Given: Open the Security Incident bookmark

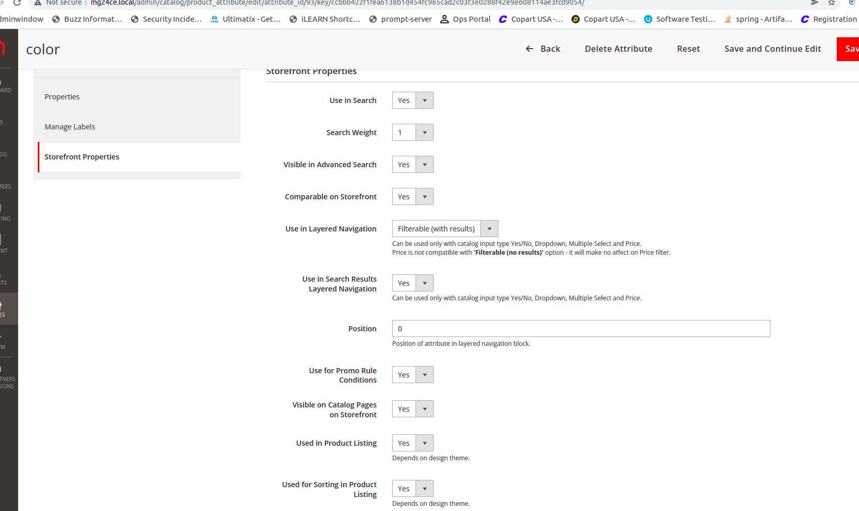Looking at the screenshot, I should (x=166, y=19).
